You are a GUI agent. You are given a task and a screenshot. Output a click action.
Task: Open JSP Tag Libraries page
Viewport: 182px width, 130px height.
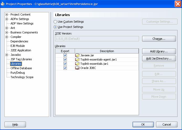[x=21, y=59]
